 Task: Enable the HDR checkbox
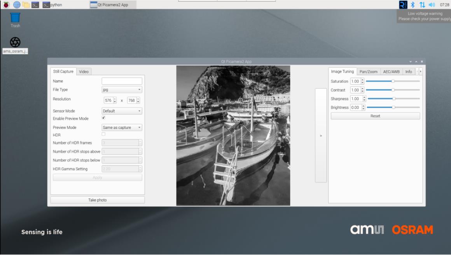(x=103, y=134)
